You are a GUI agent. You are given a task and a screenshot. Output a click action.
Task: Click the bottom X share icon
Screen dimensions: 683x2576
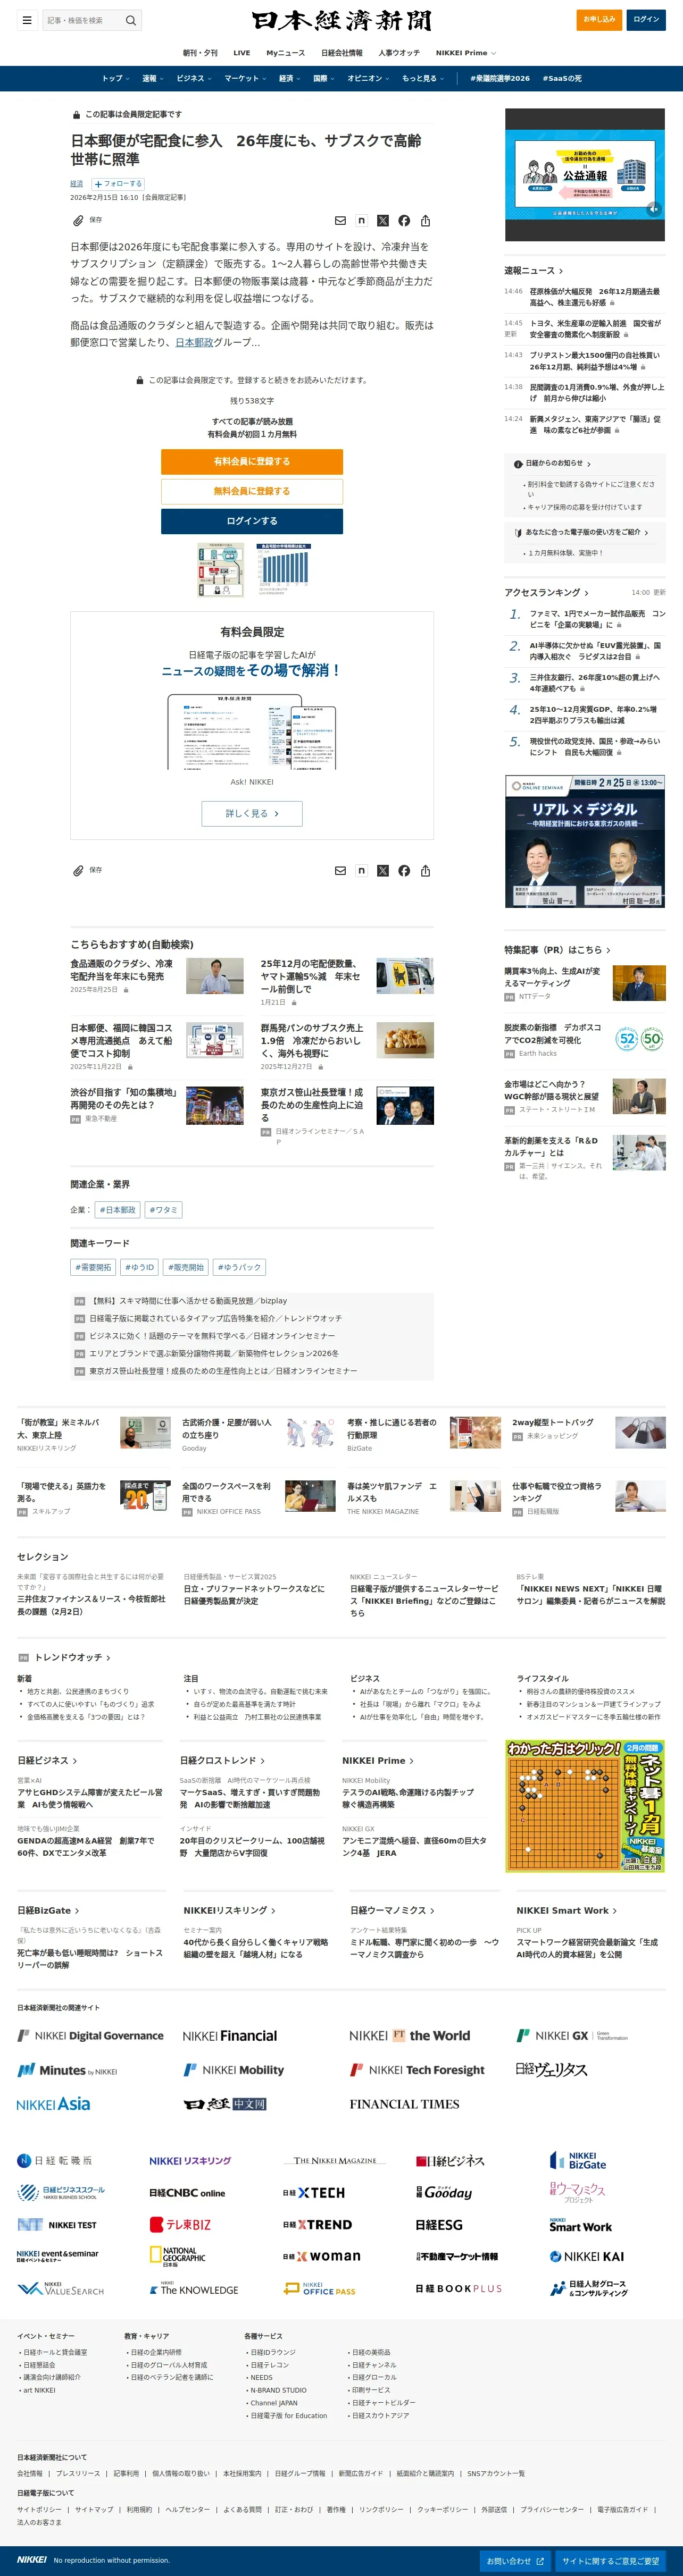coord(383,871)
